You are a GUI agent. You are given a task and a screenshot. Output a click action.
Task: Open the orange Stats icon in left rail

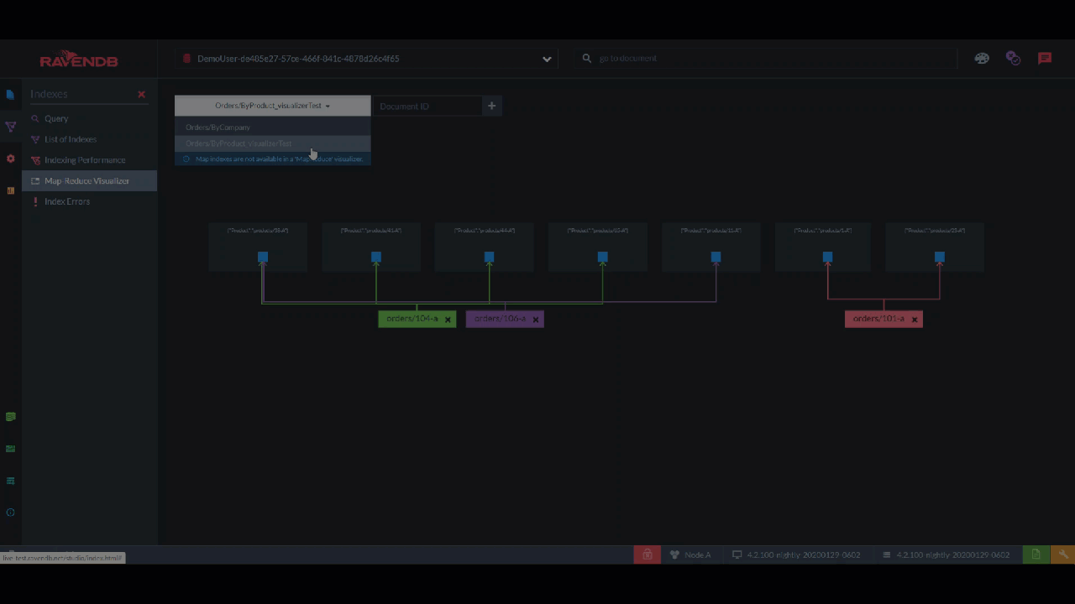[x=10, y=190]
